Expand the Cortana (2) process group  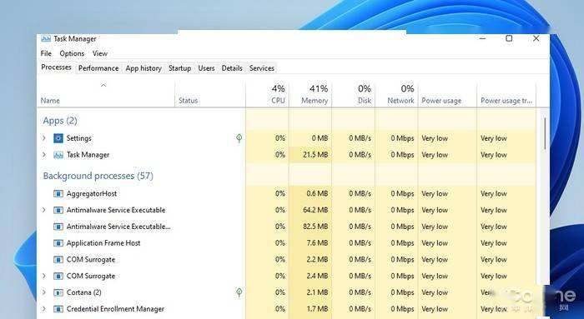point(44,292)
